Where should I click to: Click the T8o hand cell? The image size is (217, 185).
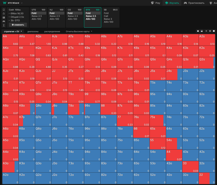(x=76, y=109)
